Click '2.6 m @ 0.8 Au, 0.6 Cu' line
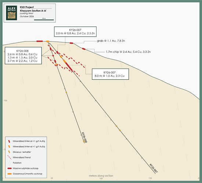Viewport: 202px width, 183px height. click(22, 54)
